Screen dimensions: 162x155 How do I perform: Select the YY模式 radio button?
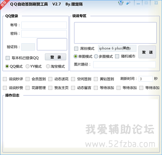click(x=28, y=66)
